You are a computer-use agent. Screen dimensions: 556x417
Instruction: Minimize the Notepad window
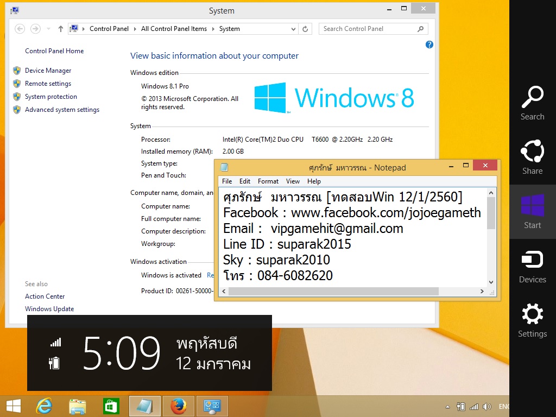click(x=451, y=166)
